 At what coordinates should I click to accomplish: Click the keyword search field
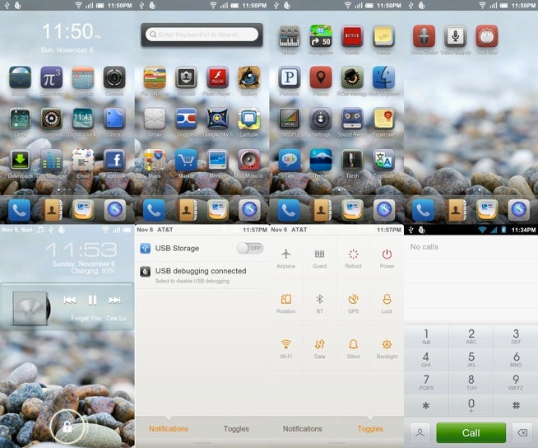[x=202, y=35]
